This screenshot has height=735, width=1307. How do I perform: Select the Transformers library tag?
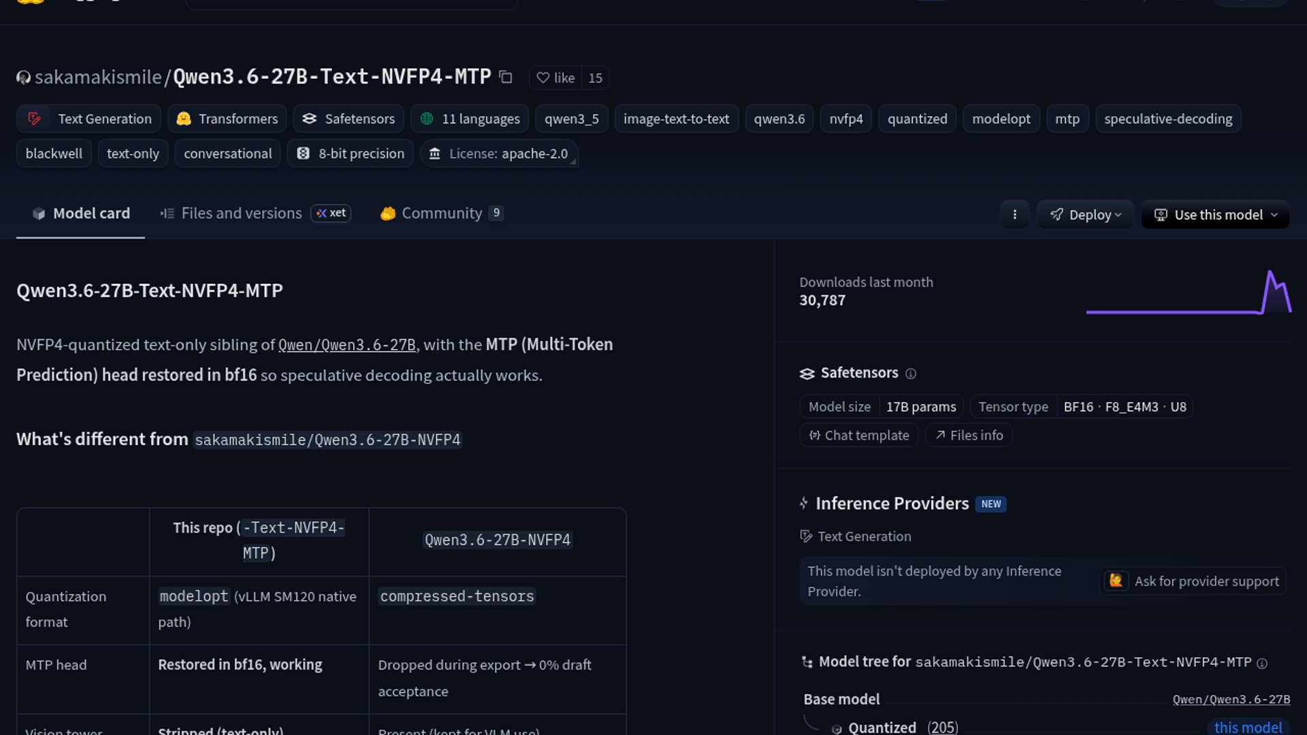click(x=227, y=118)
